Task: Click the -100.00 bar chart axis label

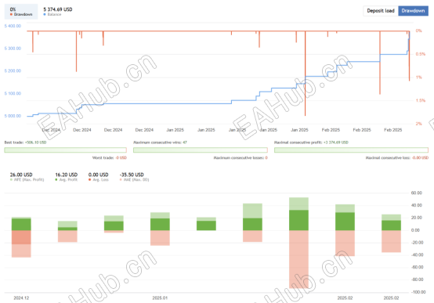Action: [418, 292]
